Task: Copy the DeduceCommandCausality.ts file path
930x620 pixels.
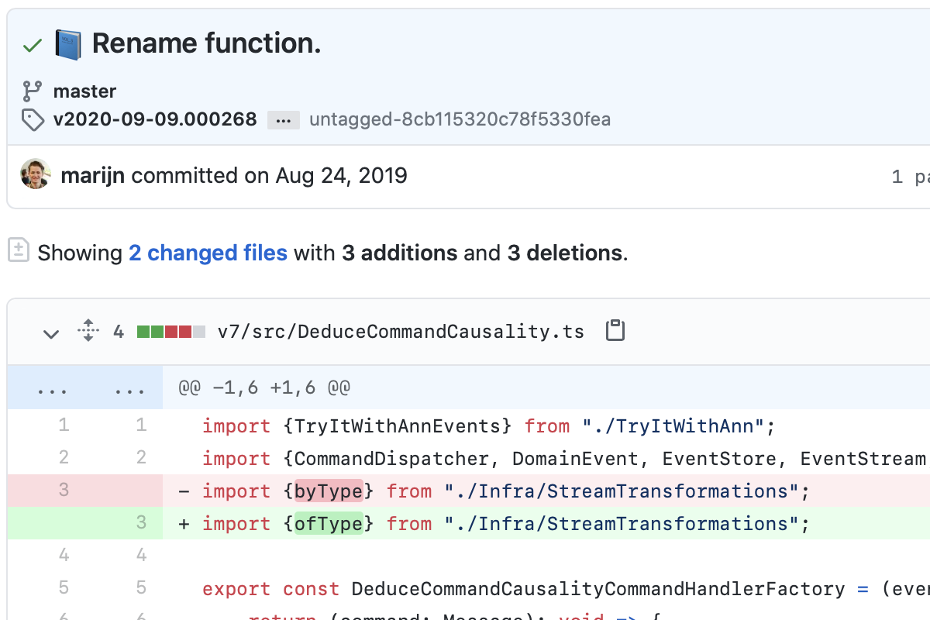Action: point(615,330)
